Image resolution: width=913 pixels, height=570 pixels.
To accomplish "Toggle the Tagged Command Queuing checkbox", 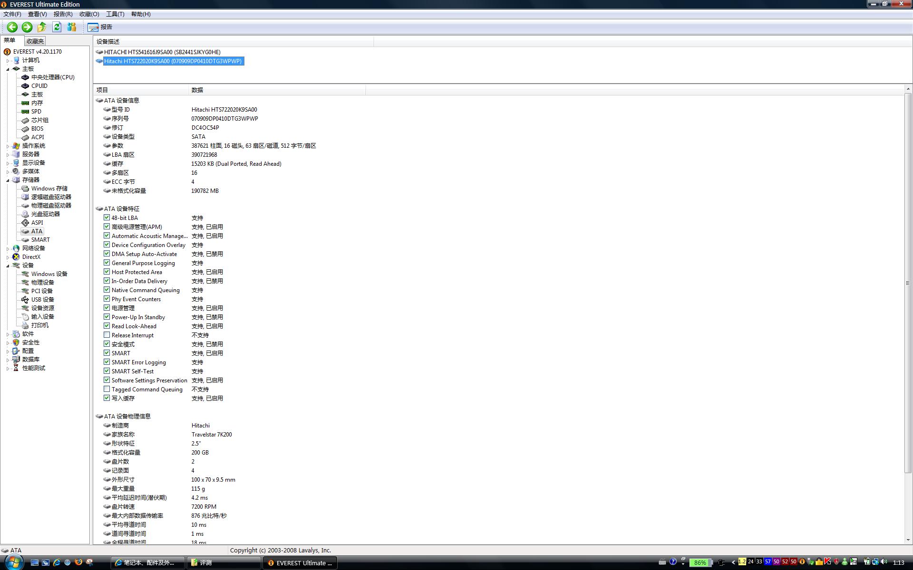I will coord(107,389).
